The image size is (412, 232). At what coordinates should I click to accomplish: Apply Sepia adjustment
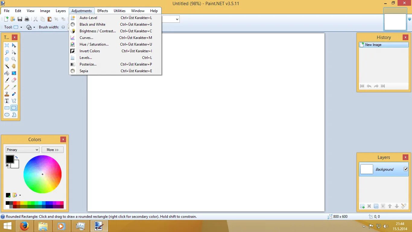115,71
